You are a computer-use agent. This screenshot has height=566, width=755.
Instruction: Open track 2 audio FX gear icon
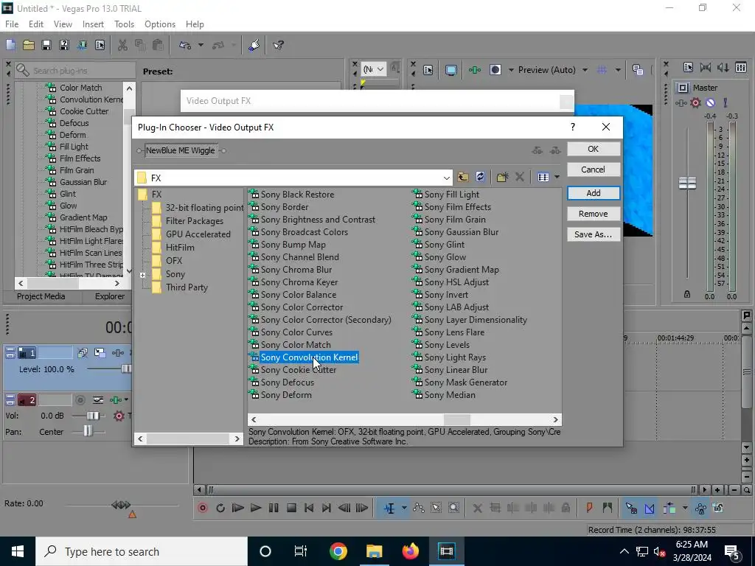[x=119, y=416]
